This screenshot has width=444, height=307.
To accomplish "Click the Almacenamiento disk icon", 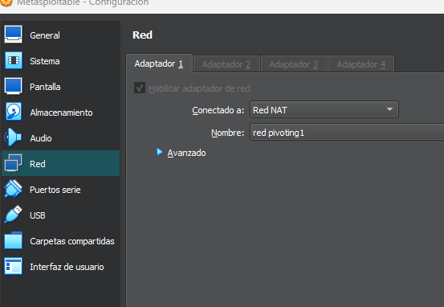I will [14, 112].
